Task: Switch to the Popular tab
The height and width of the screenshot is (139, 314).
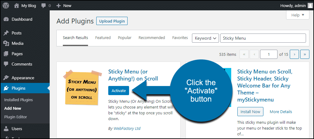Action: [124, 37]
